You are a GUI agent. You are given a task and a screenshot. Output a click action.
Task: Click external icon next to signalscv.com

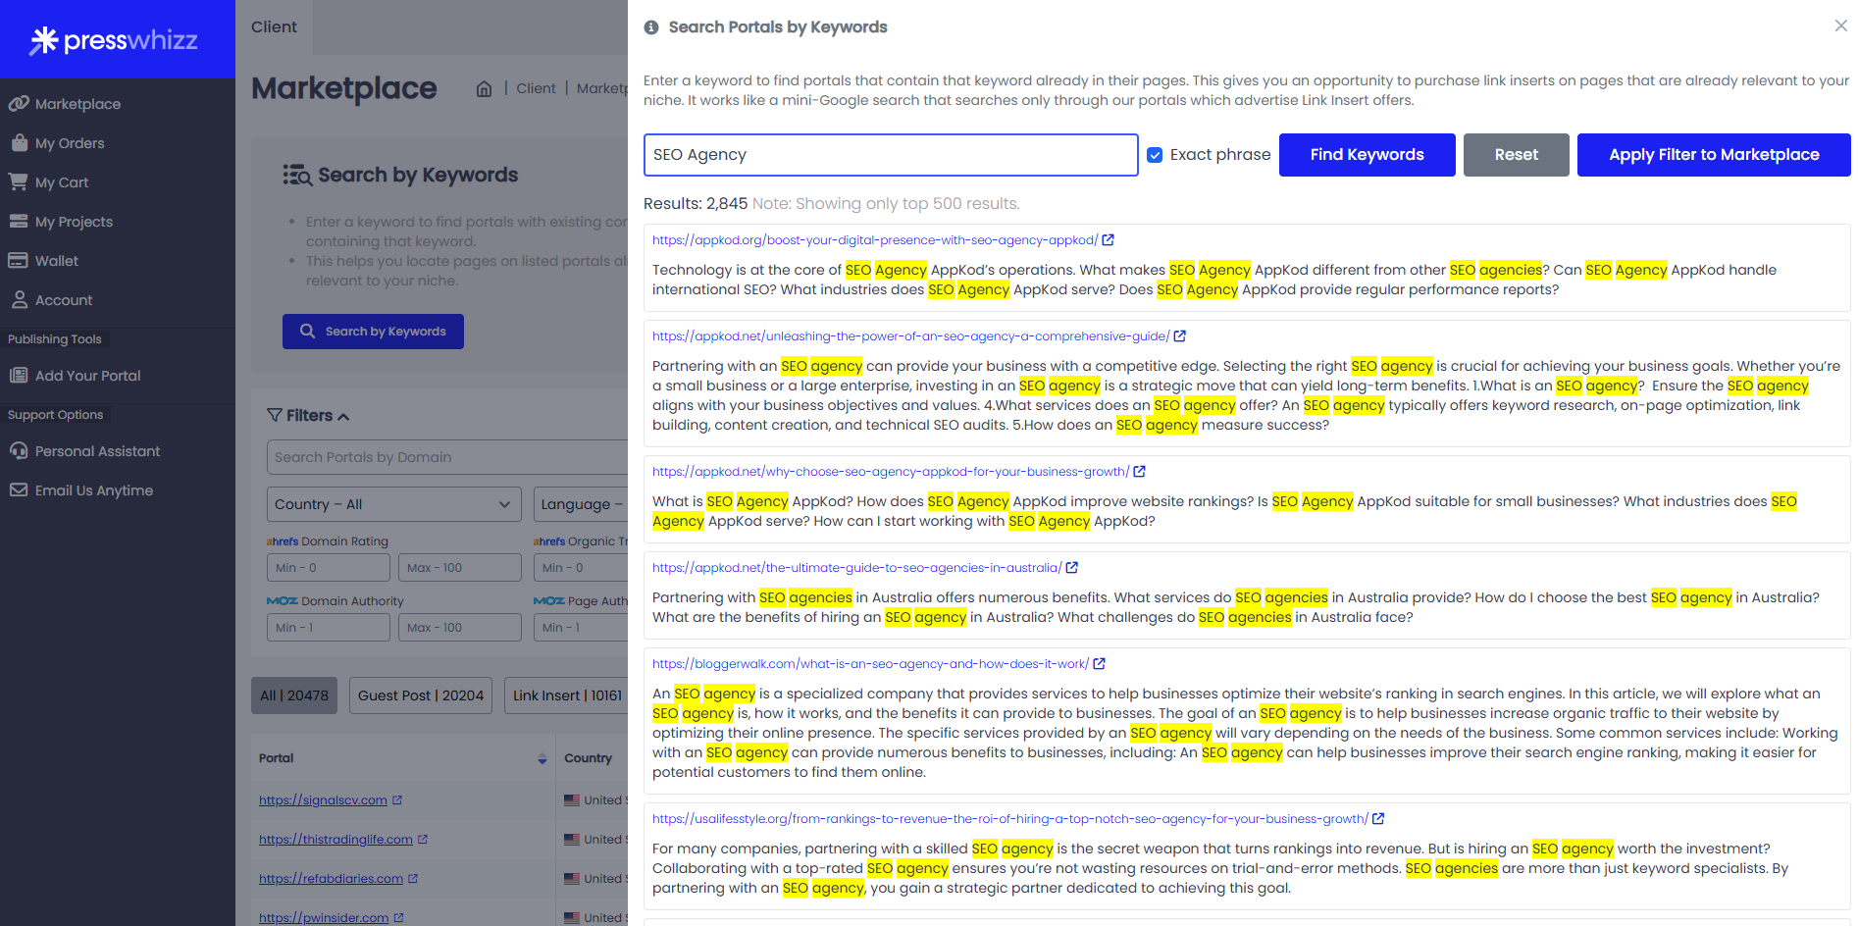click(397, 800)
